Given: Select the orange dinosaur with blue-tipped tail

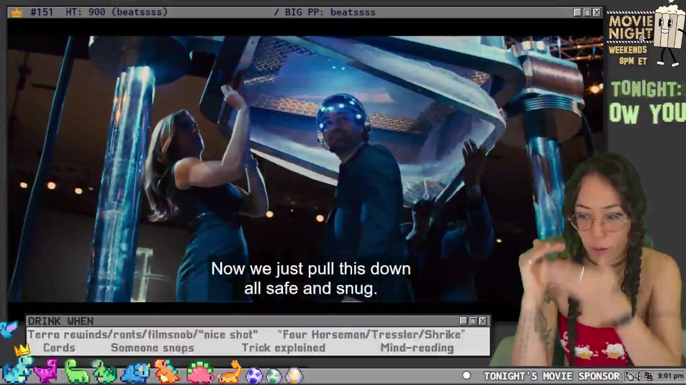Looking at the screenshot, I should pos(166,371).
